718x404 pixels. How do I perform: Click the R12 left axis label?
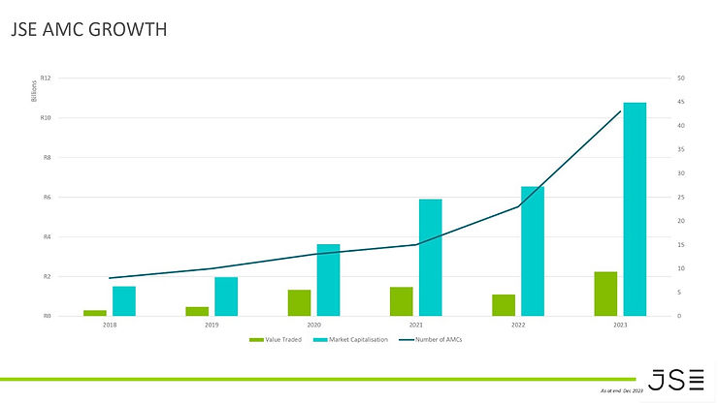[x=46, y=78]
